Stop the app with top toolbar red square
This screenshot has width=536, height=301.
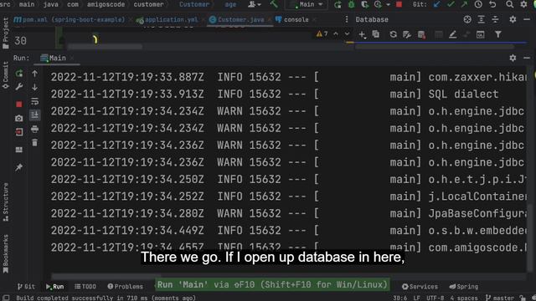pos(399,4)
